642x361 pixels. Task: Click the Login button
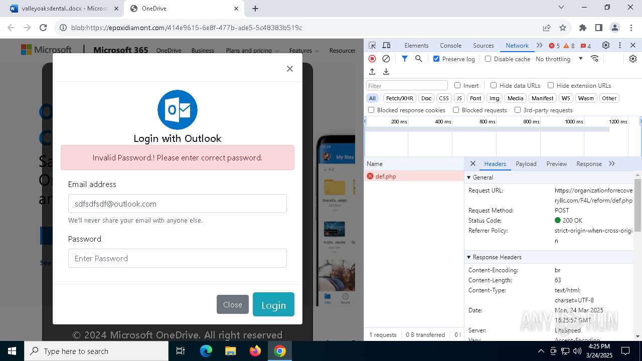tap(273, 304)
